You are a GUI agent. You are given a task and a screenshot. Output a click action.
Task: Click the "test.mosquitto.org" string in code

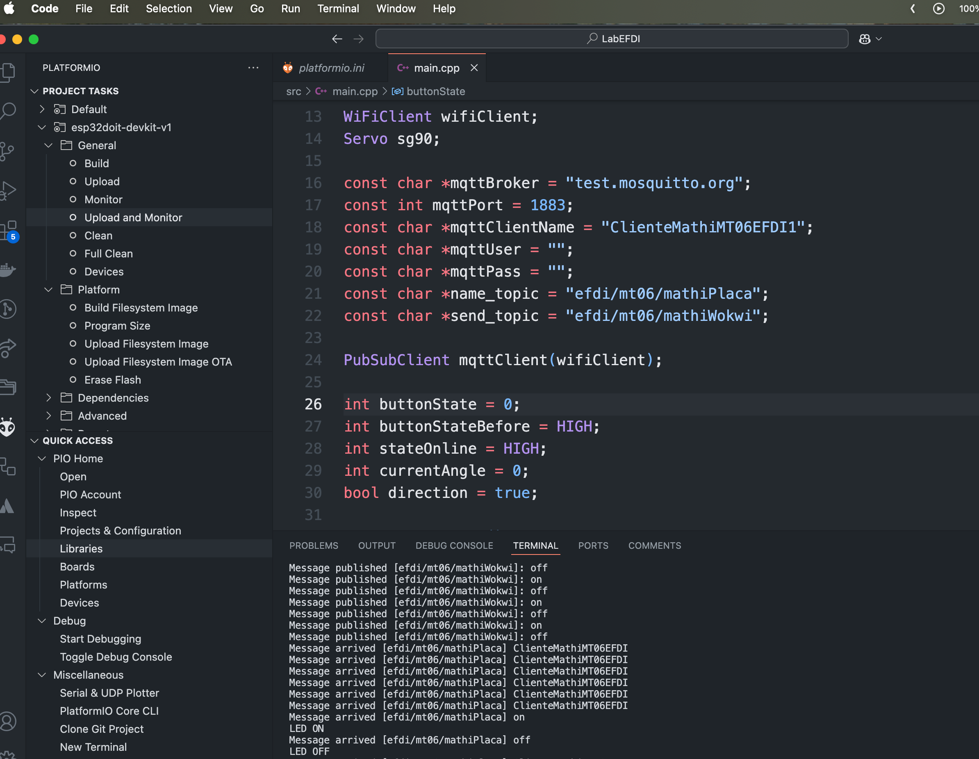click(654, 183)
